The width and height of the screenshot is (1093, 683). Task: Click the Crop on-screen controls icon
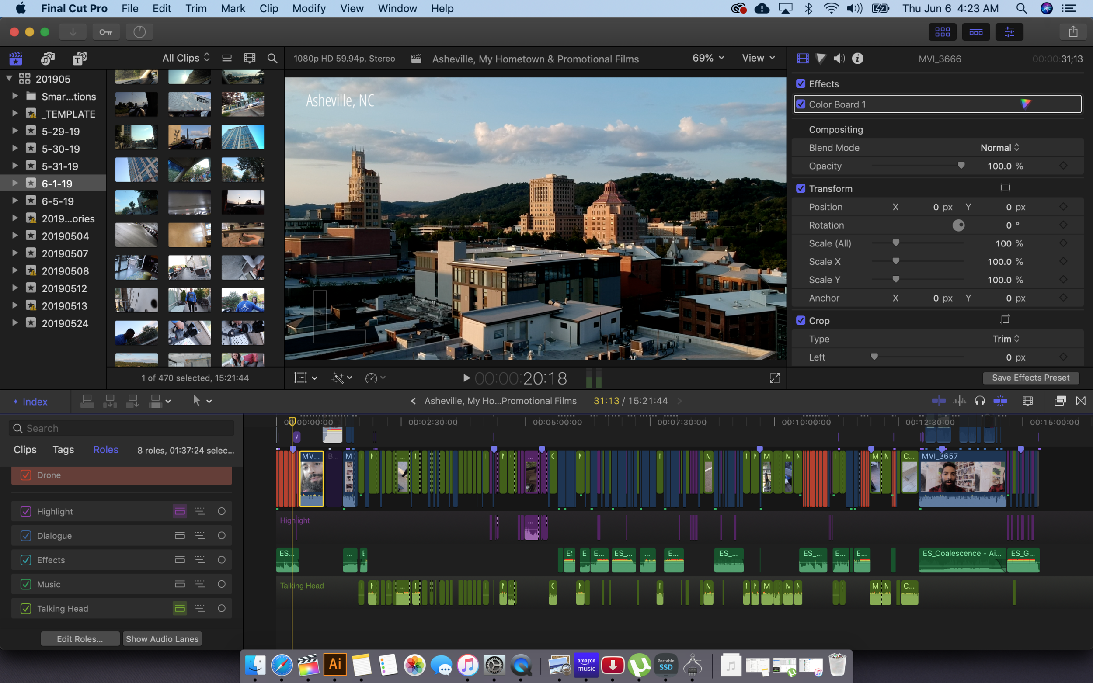tap(1006, 320)
